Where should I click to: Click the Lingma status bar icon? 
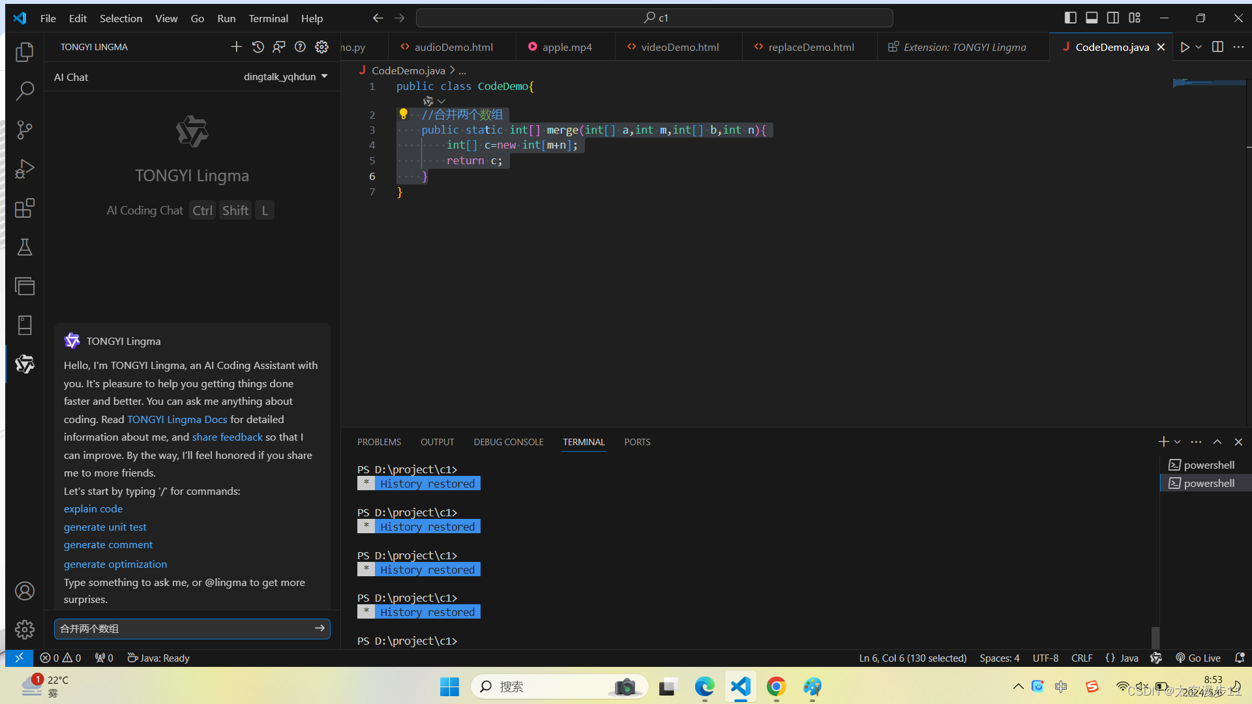[x=1156, y=658]
